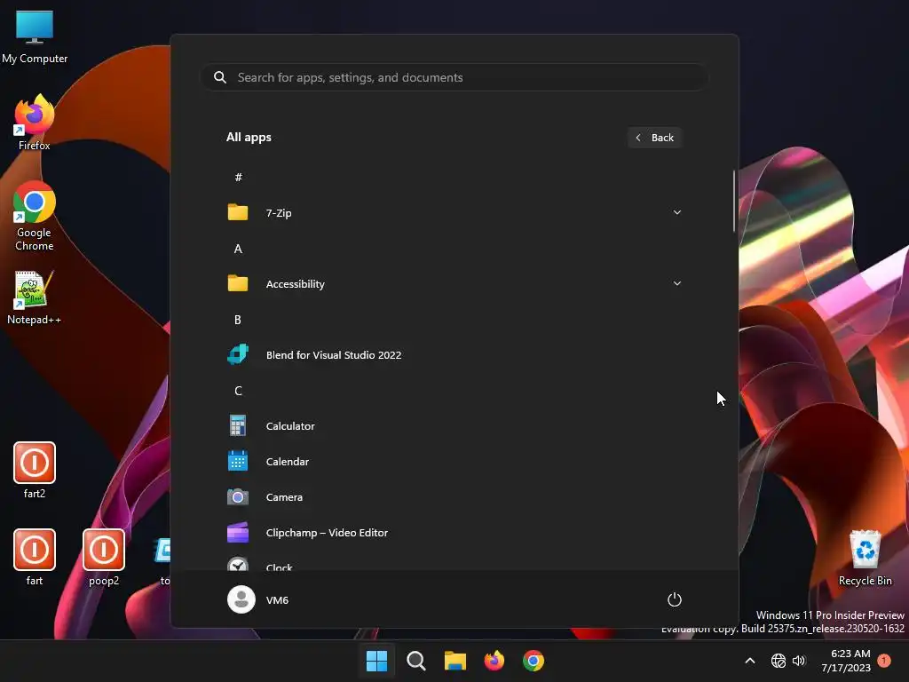The image size is (909, 682).
Task: Click the VM6 account name
Action: point(277,599)
